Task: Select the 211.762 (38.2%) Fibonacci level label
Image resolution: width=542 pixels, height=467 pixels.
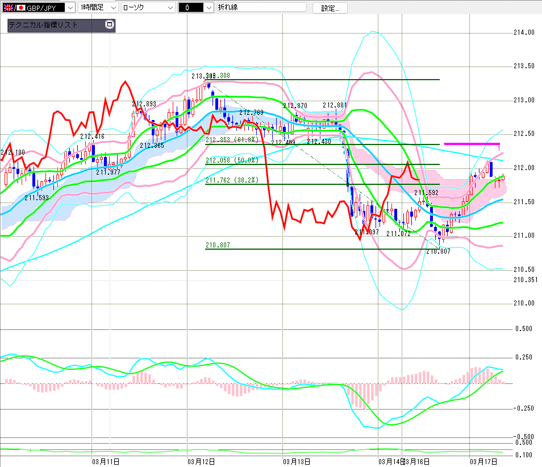Action: [x=232, y=180]
